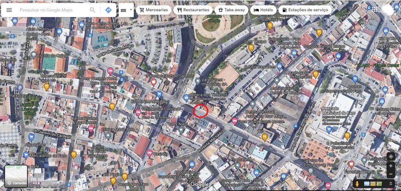Click the Farmácia Helena red pin
This screenshot has height=191, width=401.
[x=351, y=165]
